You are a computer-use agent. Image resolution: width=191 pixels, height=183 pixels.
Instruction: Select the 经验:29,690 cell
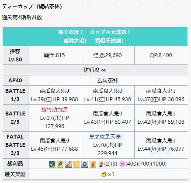pyautogui.click(x=108, y=55)
